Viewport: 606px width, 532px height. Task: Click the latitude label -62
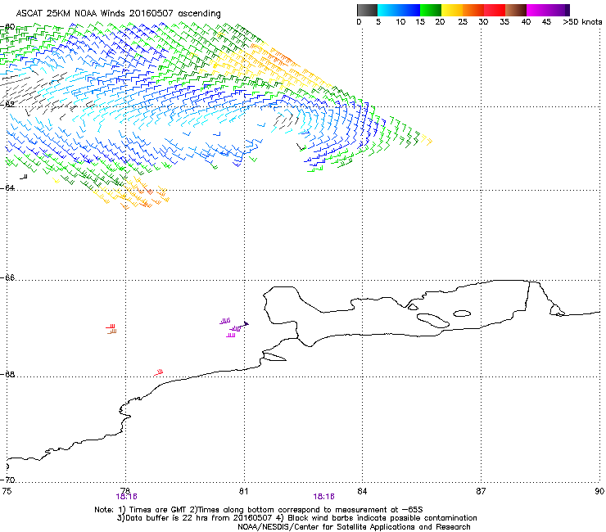tap(7, 104)
